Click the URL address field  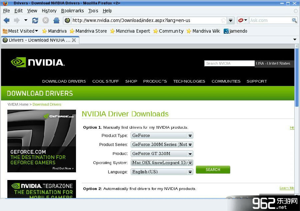click(x=145, y=20)
